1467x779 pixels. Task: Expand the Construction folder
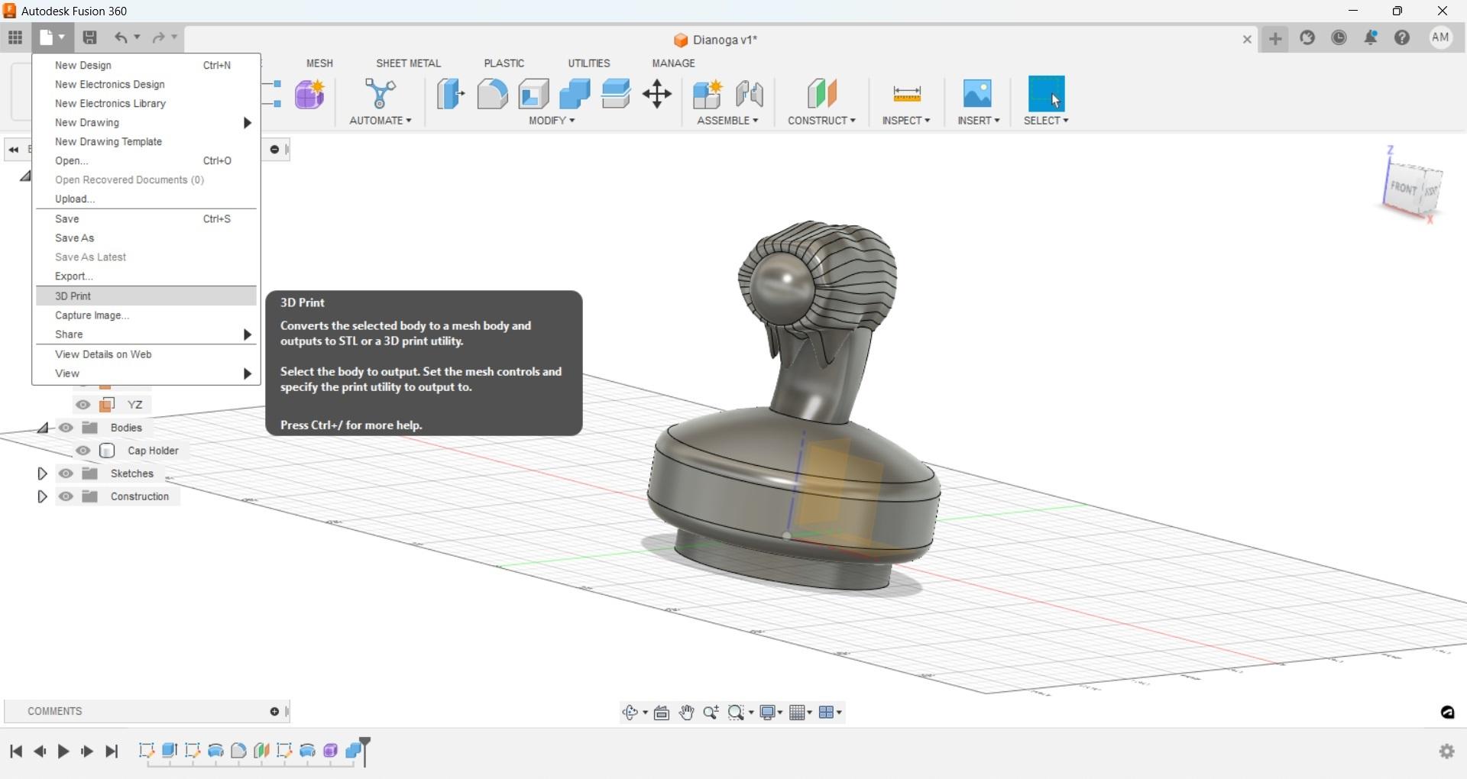(42, 496)
